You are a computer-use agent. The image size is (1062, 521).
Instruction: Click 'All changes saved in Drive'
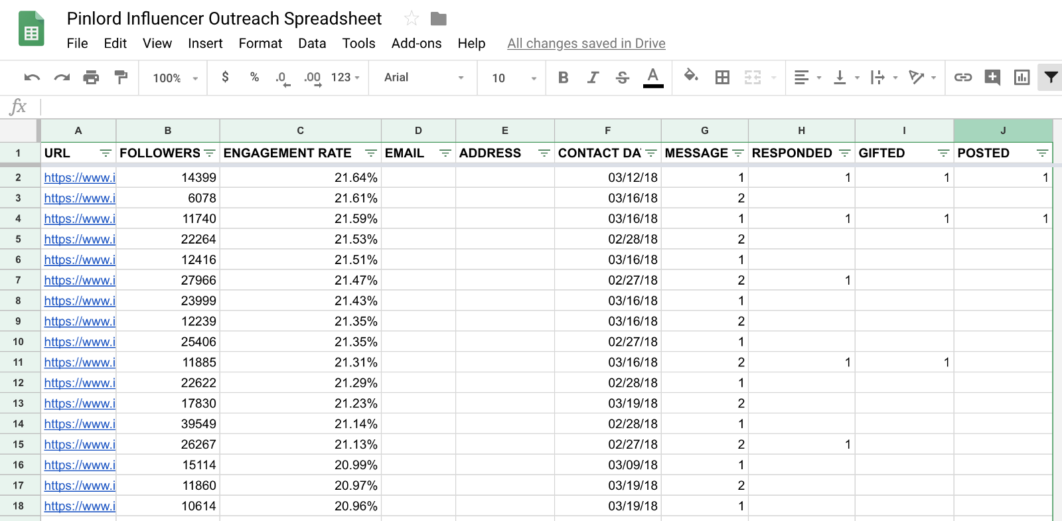click(586, 43)
